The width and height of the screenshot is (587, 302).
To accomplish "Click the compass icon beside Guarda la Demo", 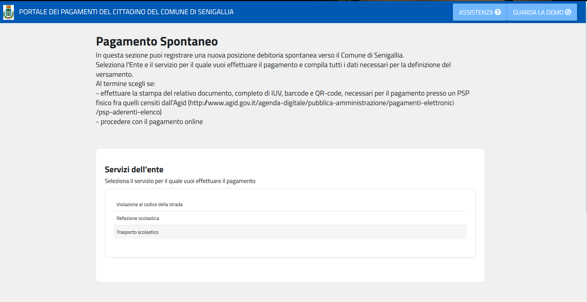I will click(x=568, y=12).
